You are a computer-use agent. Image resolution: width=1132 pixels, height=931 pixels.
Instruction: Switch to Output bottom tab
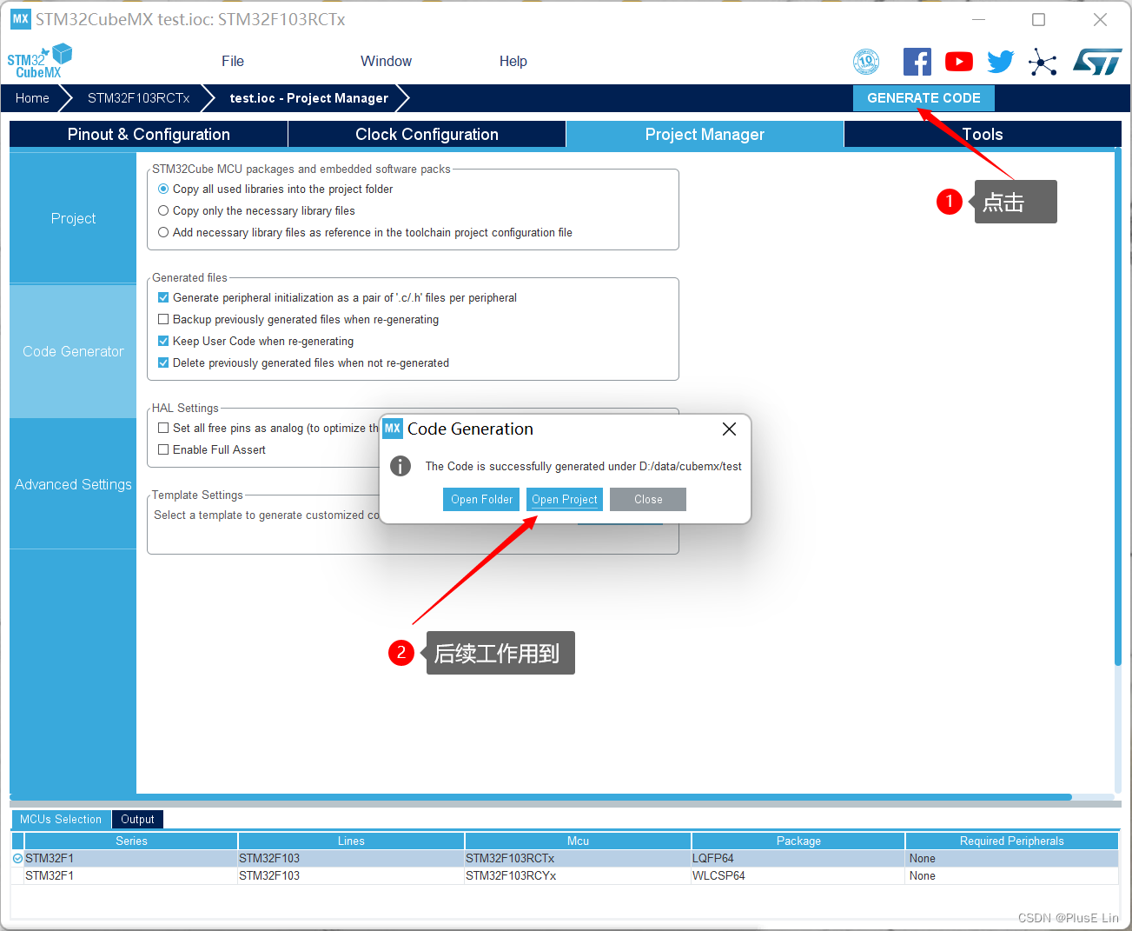pos(137,819)
